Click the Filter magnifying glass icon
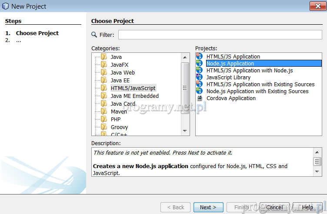This screenshot has width=327, height=214. click(94, 35)
